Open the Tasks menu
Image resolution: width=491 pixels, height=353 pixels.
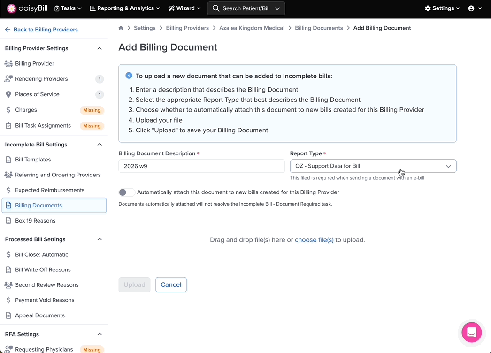(68, 8)
